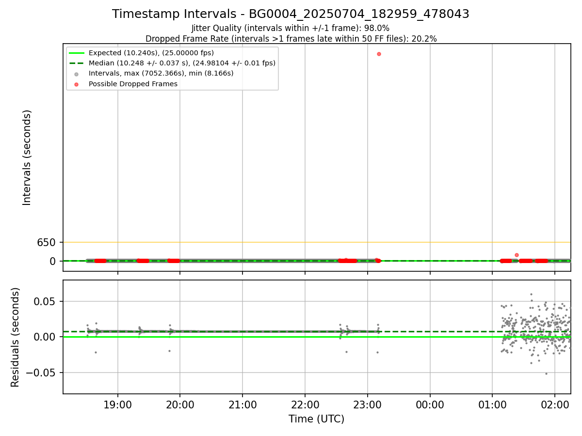Click the 'Residuals (seconds)' axis label
Screen dimensions: 582x436
coord(16,337)
